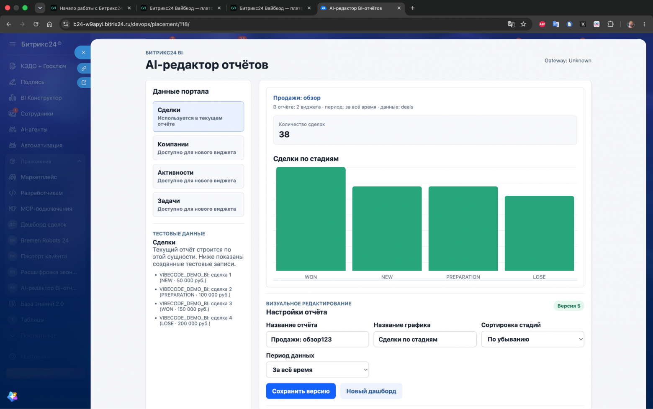Click the Продажи: обзор report title

(297, 98)
